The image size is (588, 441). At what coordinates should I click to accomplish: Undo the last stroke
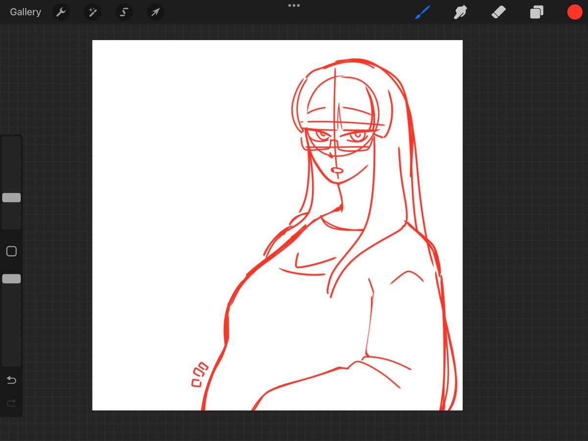pyautogui.click(x=11, y=380)
